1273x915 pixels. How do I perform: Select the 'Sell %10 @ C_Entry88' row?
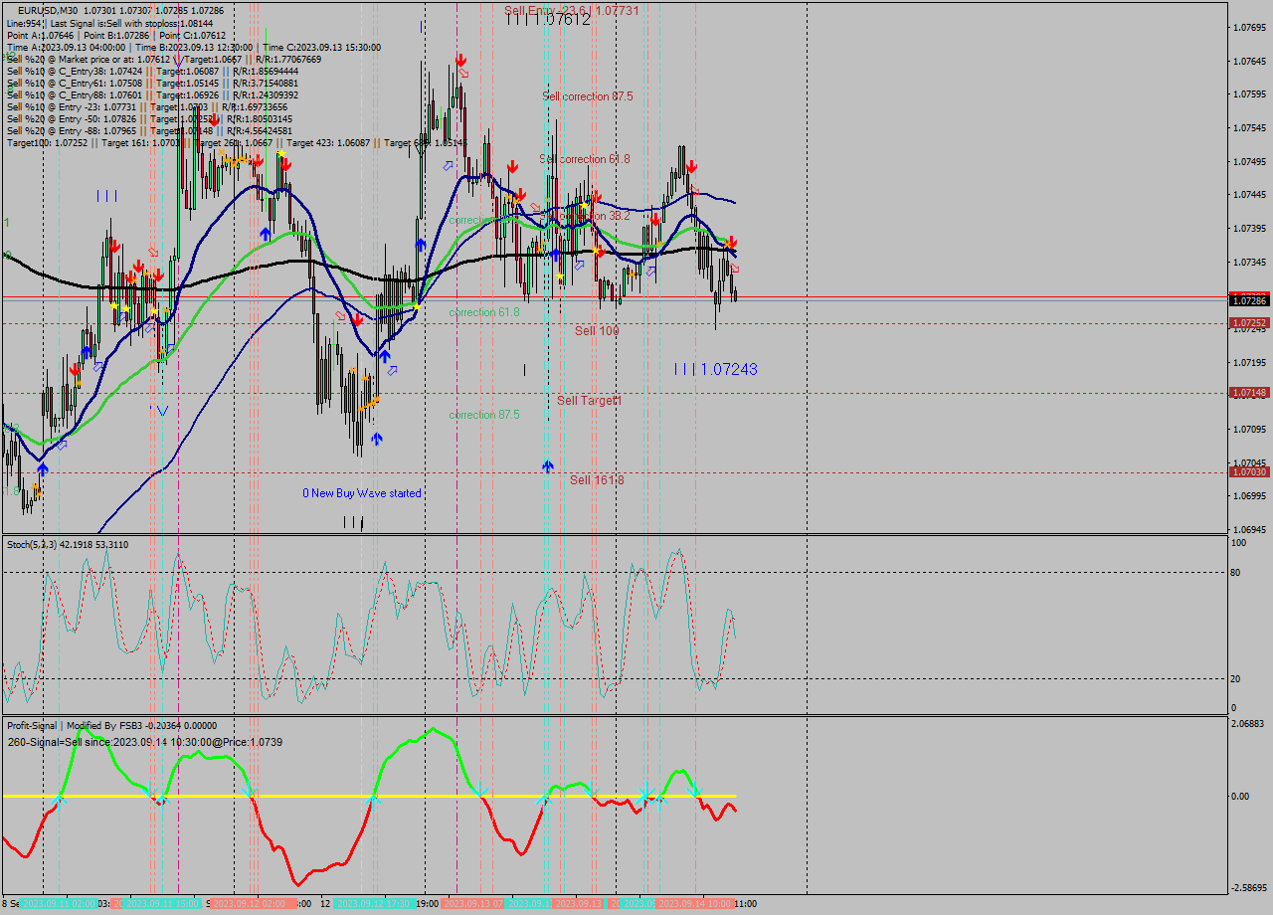(x=152, y=94)
